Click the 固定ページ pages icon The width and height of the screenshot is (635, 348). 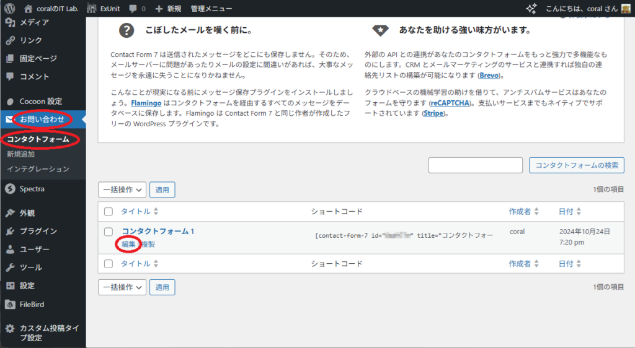coord(10,59)
